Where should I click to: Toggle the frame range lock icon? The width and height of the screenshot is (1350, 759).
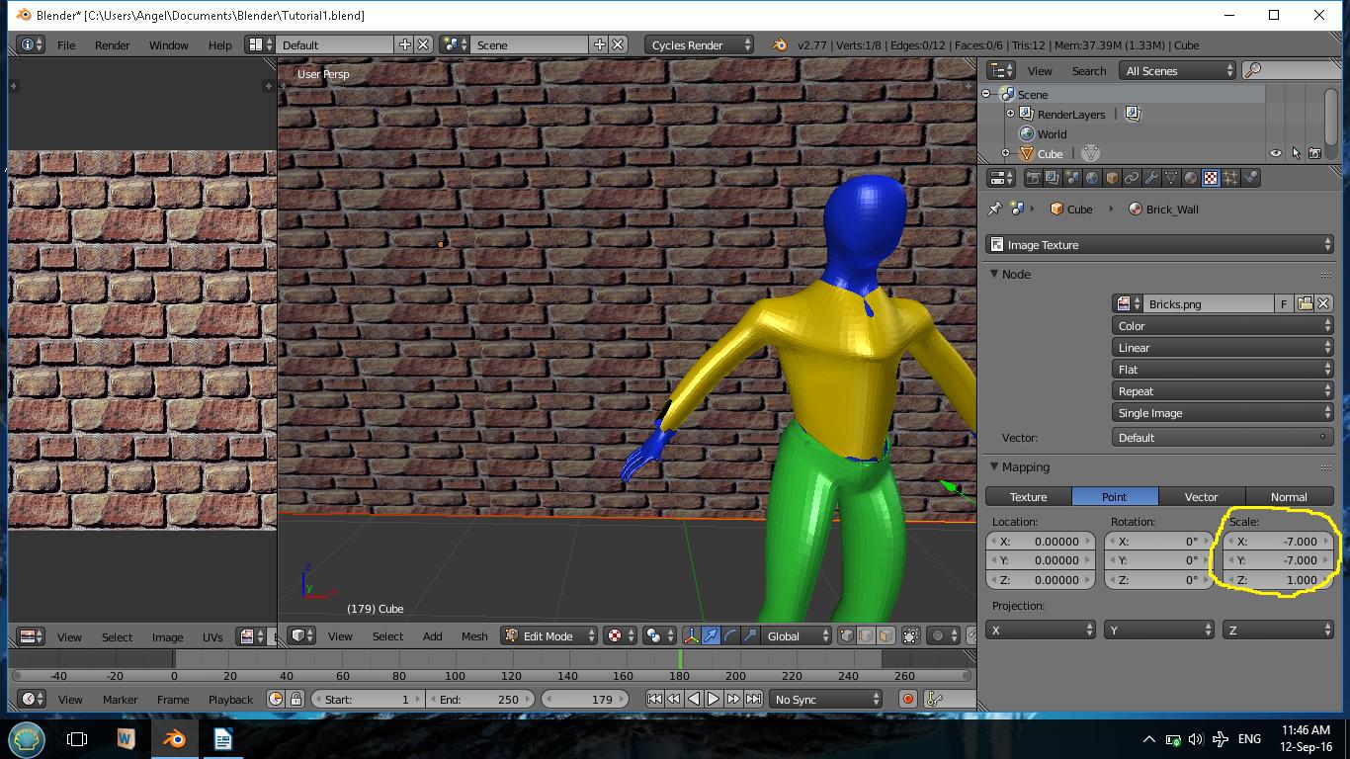295,700
